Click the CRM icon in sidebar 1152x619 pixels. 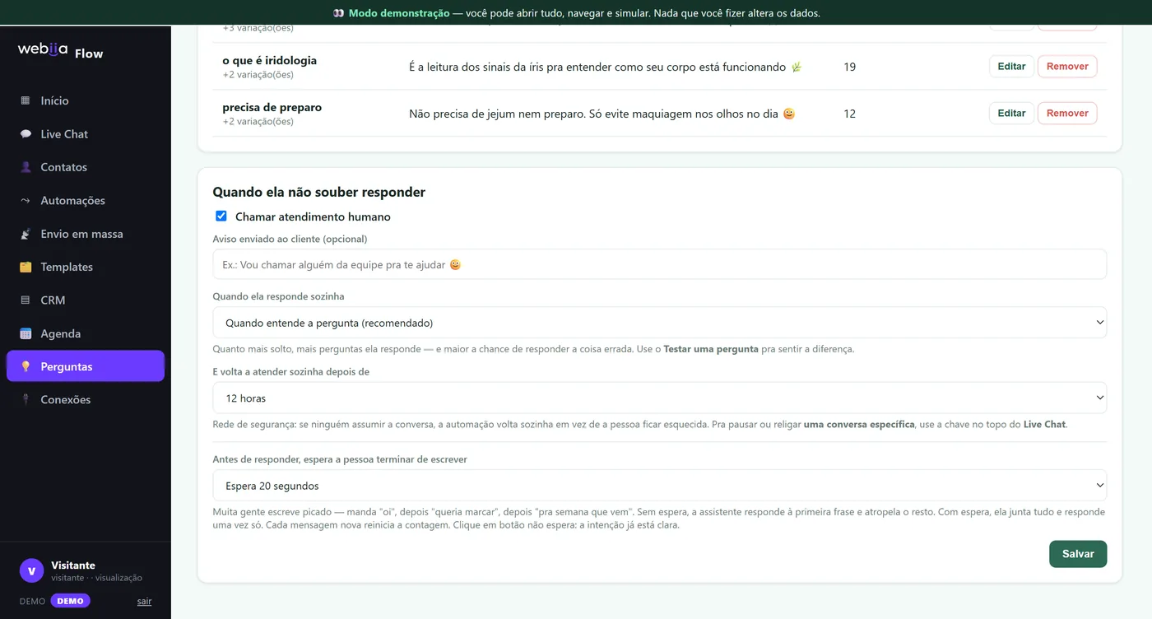click(x=26, y=300)
